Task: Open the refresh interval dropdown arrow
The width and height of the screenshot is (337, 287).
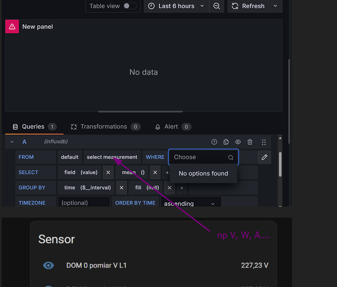Action: tap(276, 6)
